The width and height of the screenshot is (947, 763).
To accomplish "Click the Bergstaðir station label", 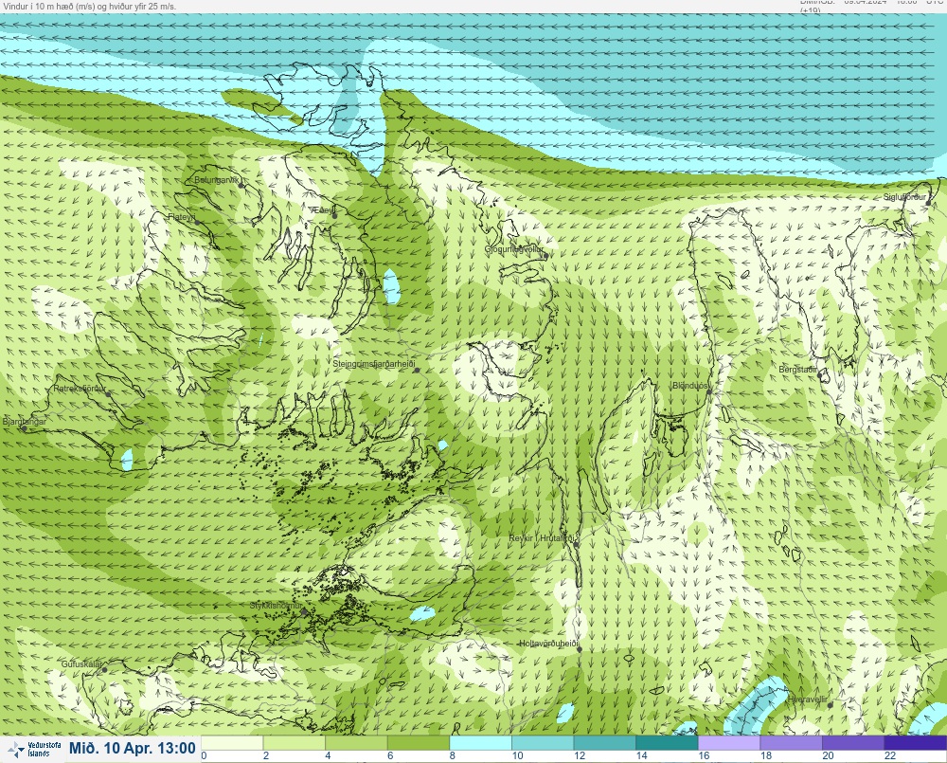I will point(798,369).
